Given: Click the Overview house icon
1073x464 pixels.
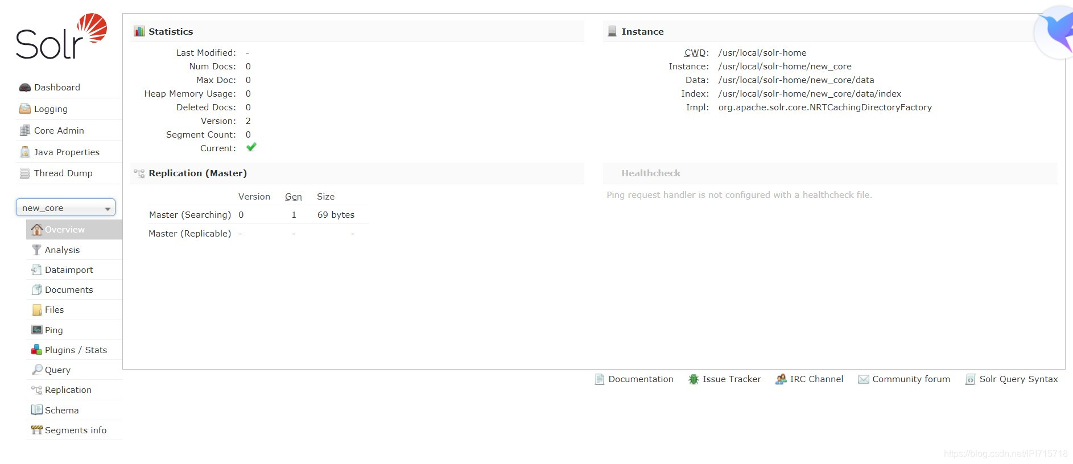Looking at the screenshot, I should 37,229.
